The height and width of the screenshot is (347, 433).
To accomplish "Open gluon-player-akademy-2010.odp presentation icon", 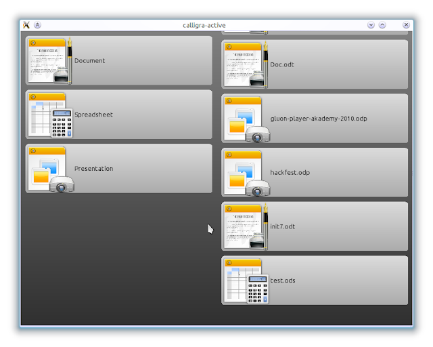I will click(x=247, y=119).
